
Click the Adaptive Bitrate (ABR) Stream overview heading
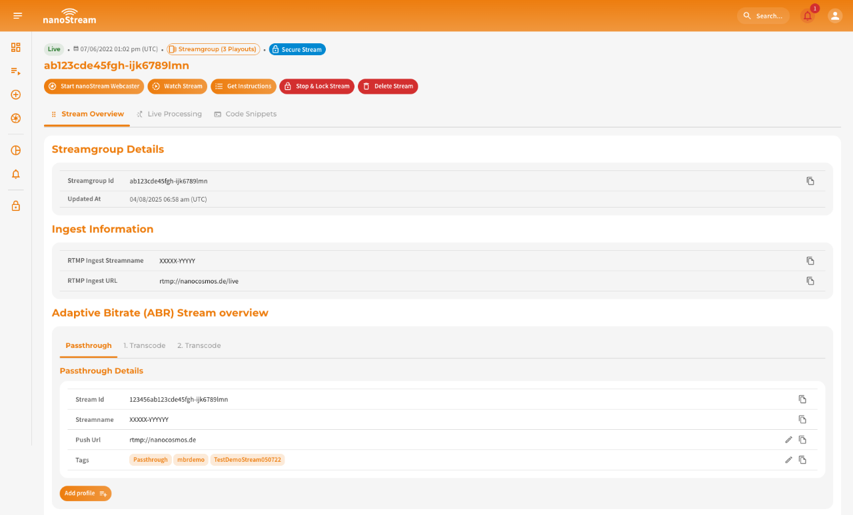point(160,313)
